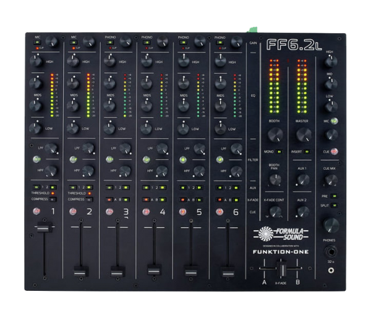Click the AUX 2 master knob
371x318 pixels.
point(303,211)
